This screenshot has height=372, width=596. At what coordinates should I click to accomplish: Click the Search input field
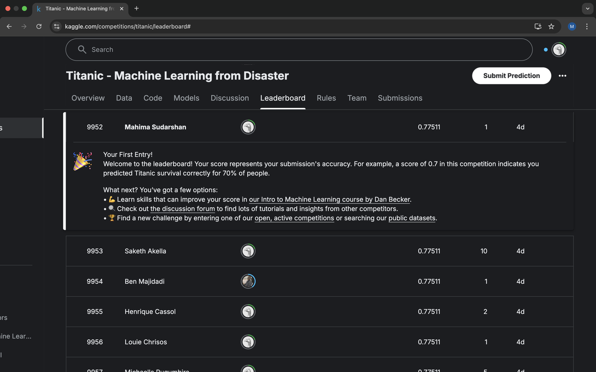point(299,50)
